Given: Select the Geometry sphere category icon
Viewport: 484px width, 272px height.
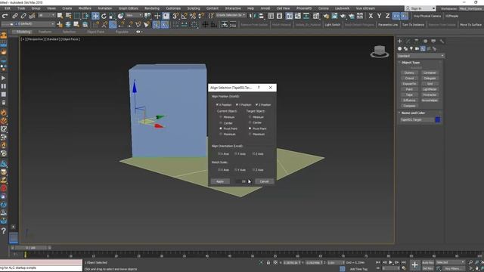Looking at the screenshot, I should pyautogui.click(x=400, y=48).
